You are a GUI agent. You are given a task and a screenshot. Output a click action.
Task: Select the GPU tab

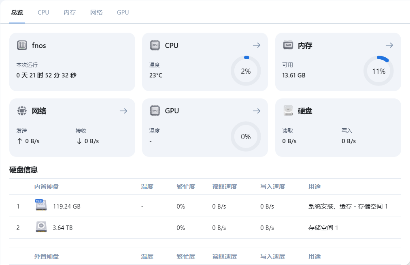[x=123, y=12]
